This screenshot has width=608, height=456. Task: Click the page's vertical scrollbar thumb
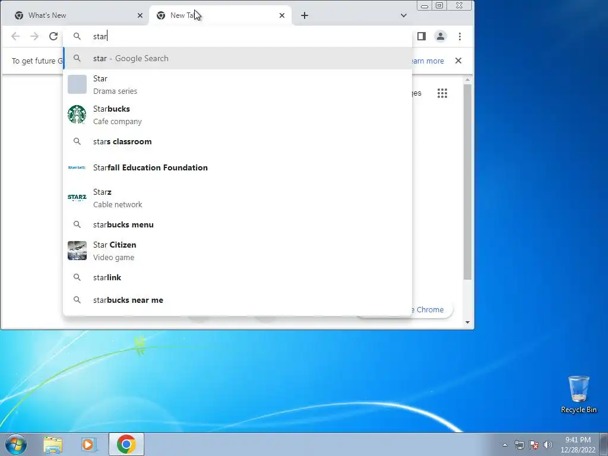(x=467, y=182)
